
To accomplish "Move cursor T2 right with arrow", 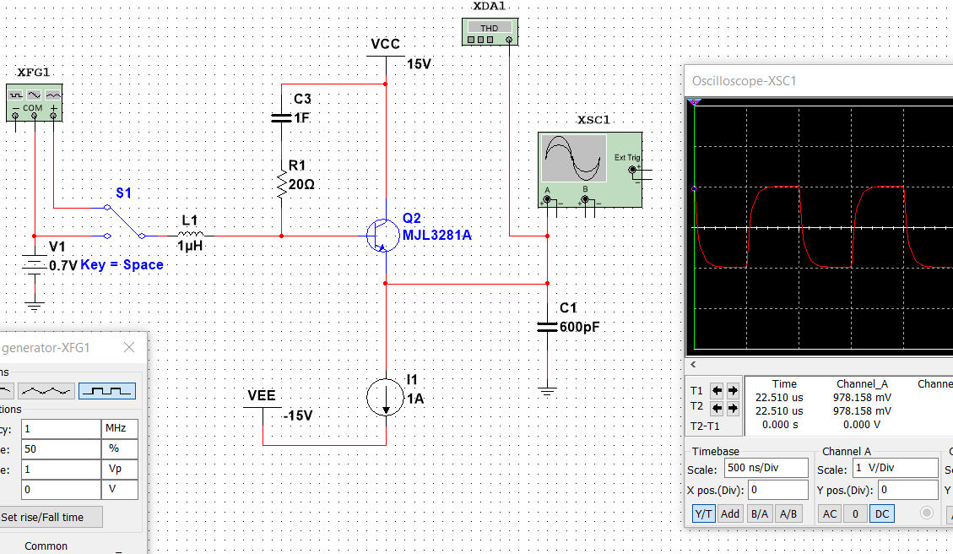I will pyautogui.click(x=733, y=408).
